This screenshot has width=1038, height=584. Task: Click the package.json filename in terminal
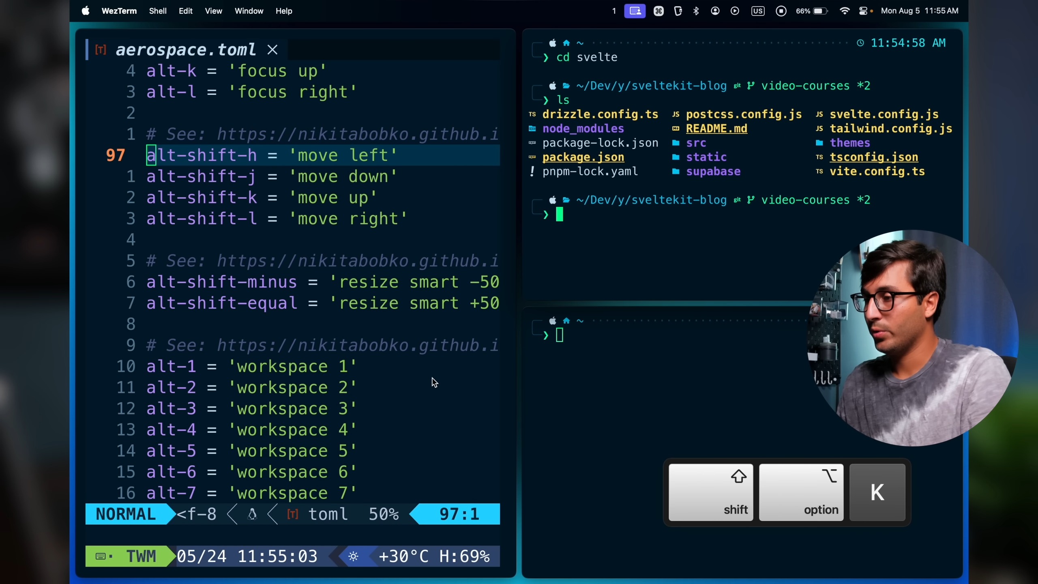pyautogui.click(x=583, y=157)
